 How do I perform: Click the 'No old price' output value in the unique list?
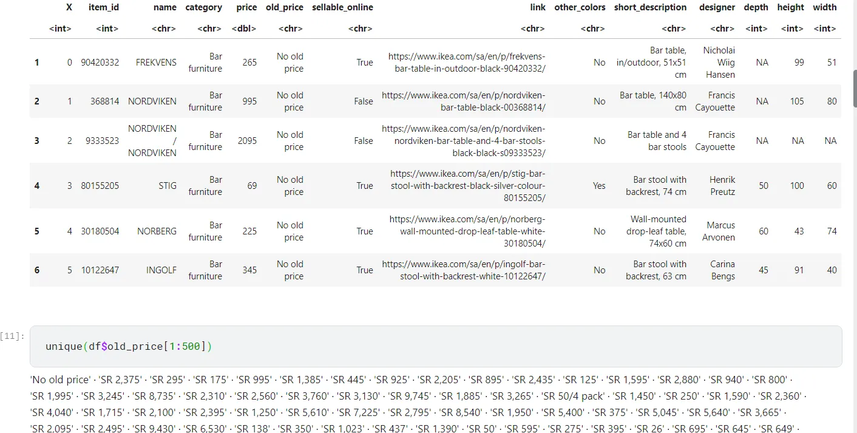point(59,380)
